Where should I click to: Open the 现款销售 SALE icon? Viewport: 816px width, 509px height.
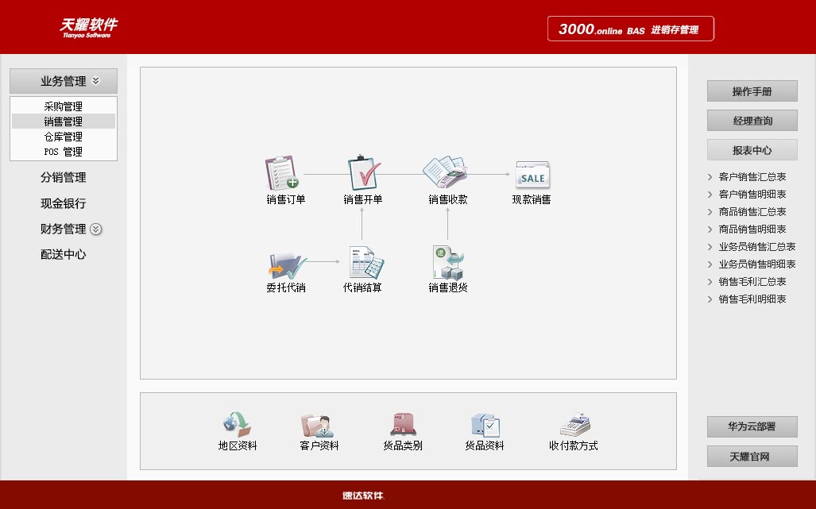[x=532, y=175]
